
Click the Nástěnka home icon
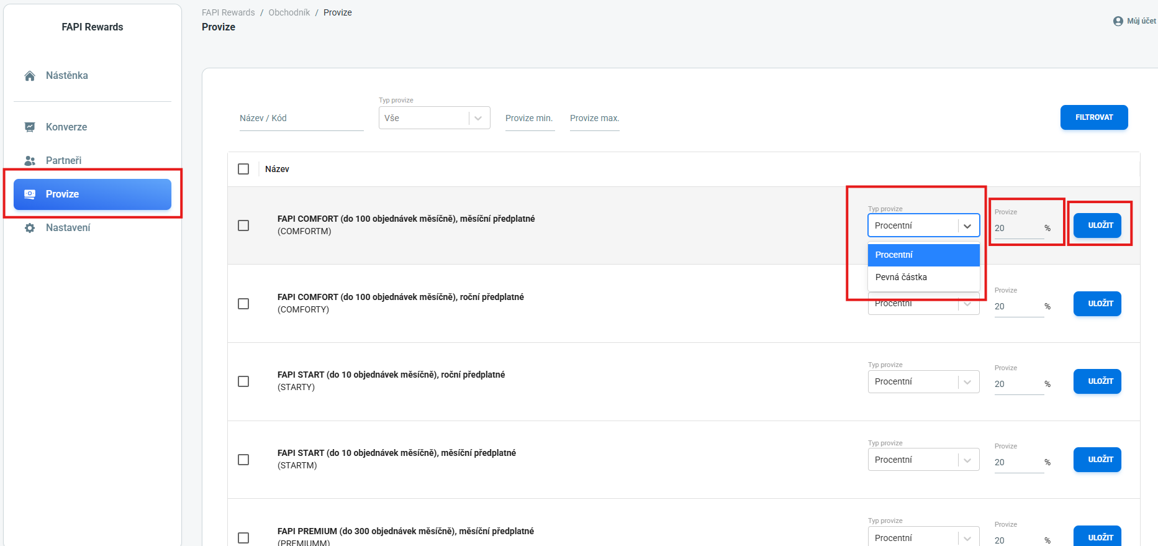pyautogui.click(x=30, y=76)
